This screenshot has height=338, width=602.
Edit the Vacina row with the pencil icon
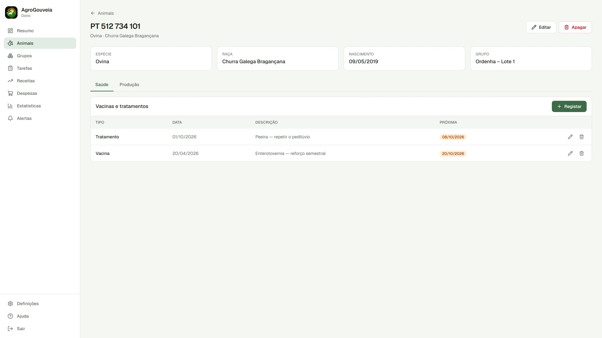(x=570, y=153)
